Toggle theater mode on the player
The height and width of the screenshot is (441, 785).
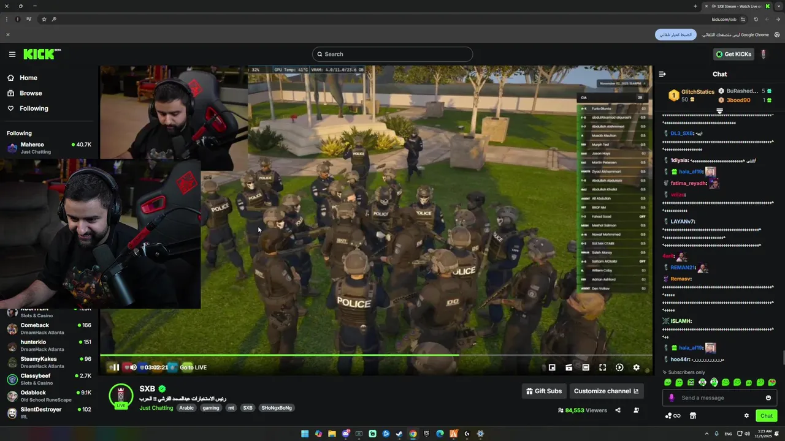tap(586, 367)
